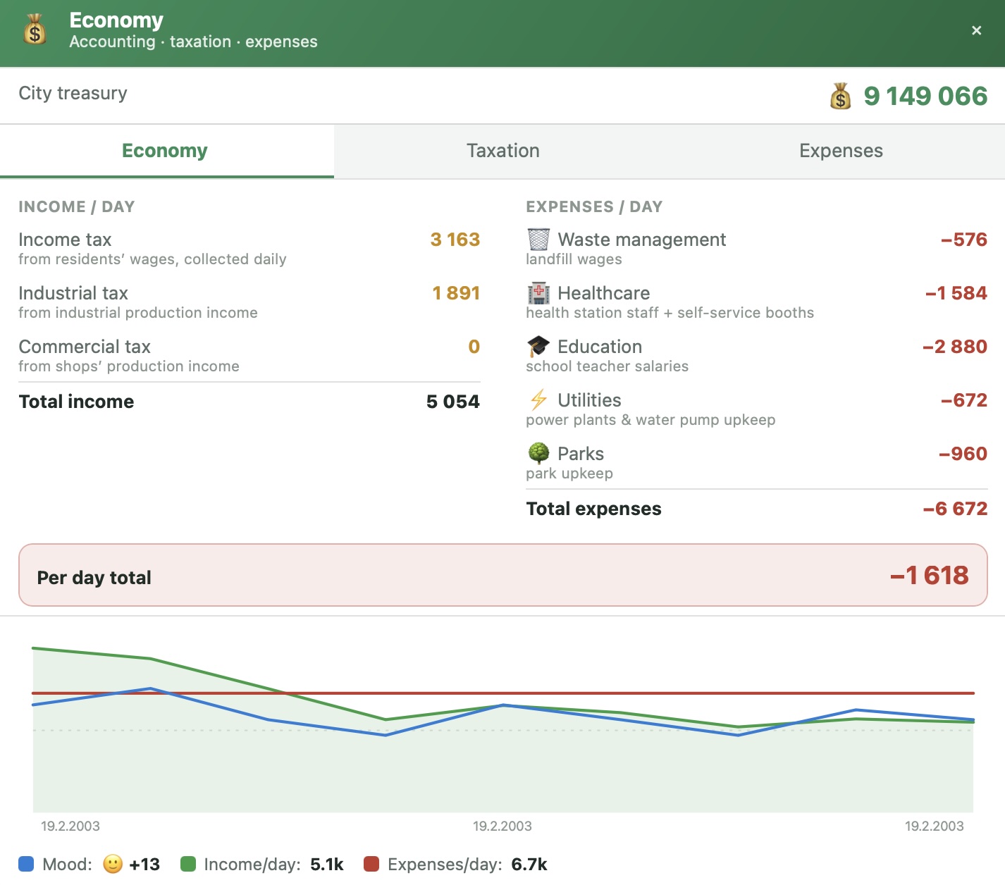
Task: Click the money bag icon in header
Action: (x=35, y=30)
